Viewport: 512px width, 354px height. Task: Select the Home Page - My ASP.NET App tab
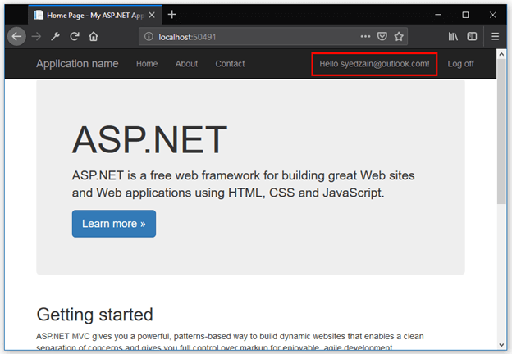tap(94, 15)
